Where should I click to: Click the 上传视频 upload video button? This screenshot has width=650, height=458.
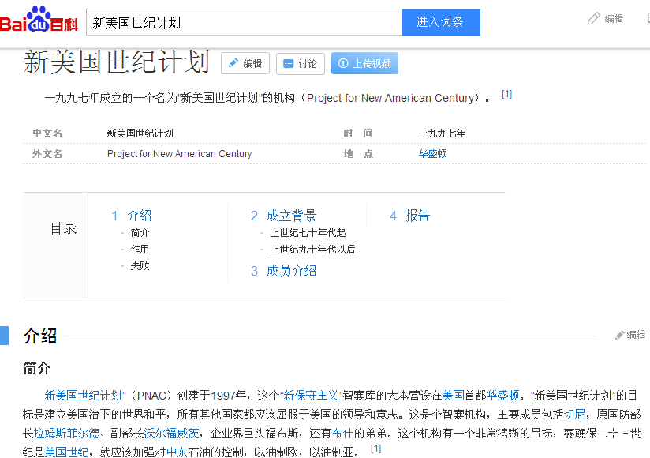pos(364,64)
